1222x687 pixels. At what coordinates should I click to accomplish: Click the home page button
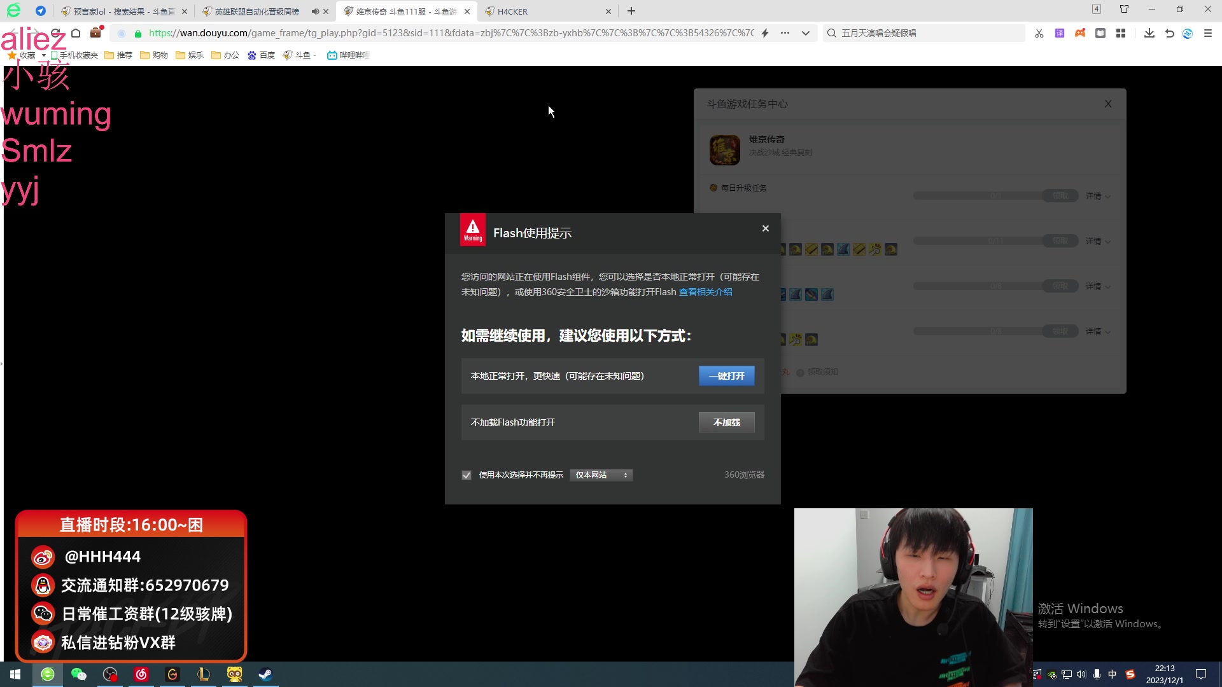pyautogui.click(x=76, y=33)
